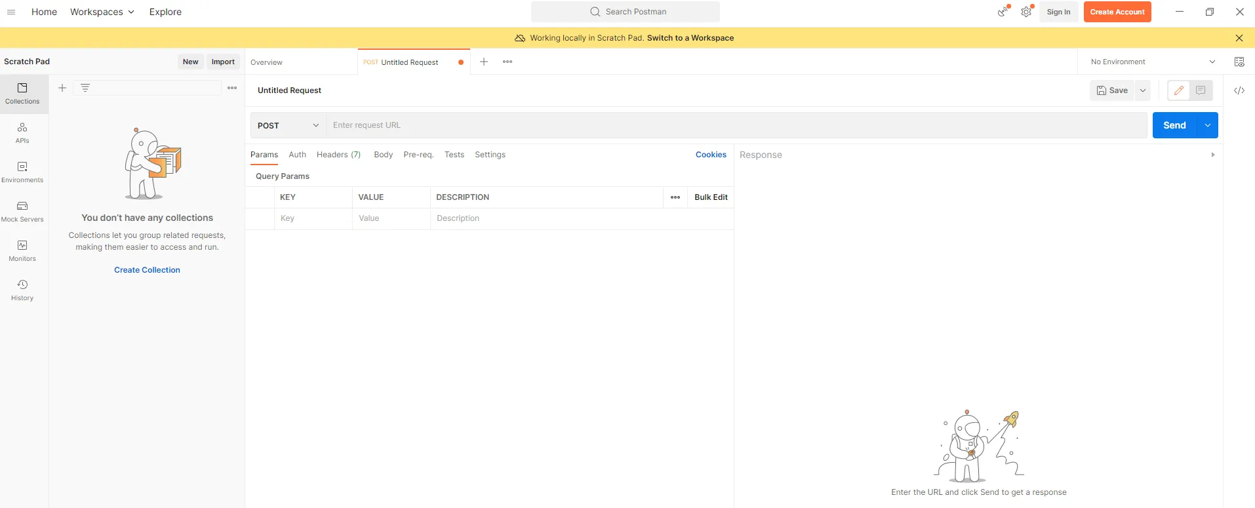Open the code snippet icon
This screenshot has width=1255, height=508.
[x=1239, y=90]
